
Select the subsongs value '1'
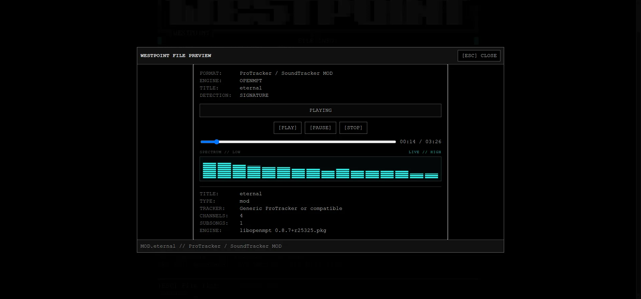[x=241, y=223]
